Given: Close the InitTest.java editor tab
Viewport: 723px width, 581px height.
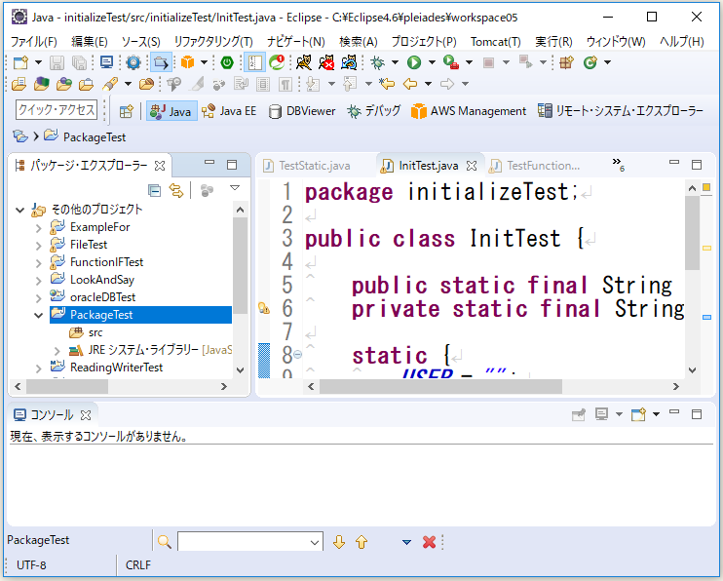Looking at the screenshot, I should click(x=472, y=166).
